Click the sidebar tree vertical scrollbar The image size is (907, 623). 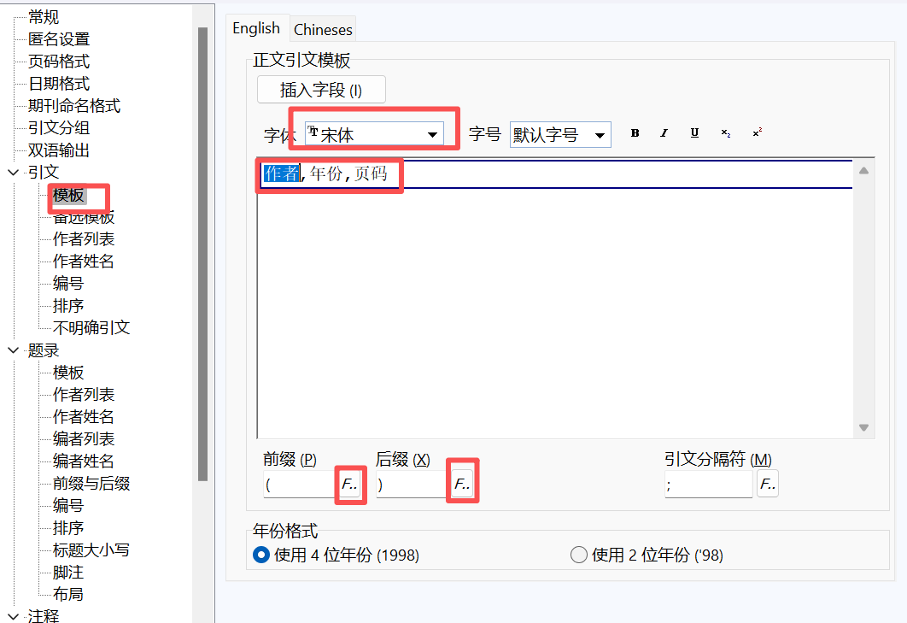202,256
